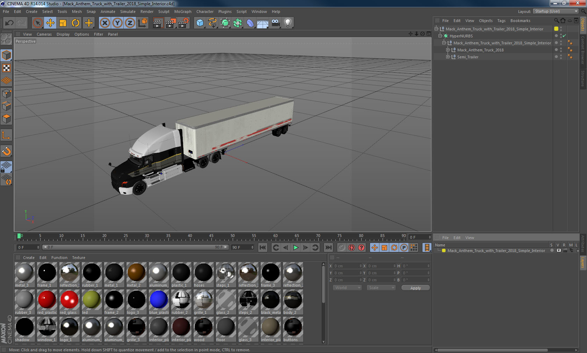The image size is (587, 353).
Task: Open the World coordinate dropdown
Action: [x=347, y=288]
